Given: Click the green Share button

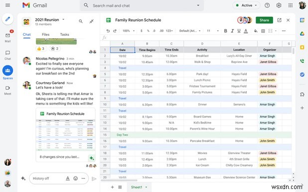Looking at the screenshot, I should pyautogui.click(x=264, y=20).
